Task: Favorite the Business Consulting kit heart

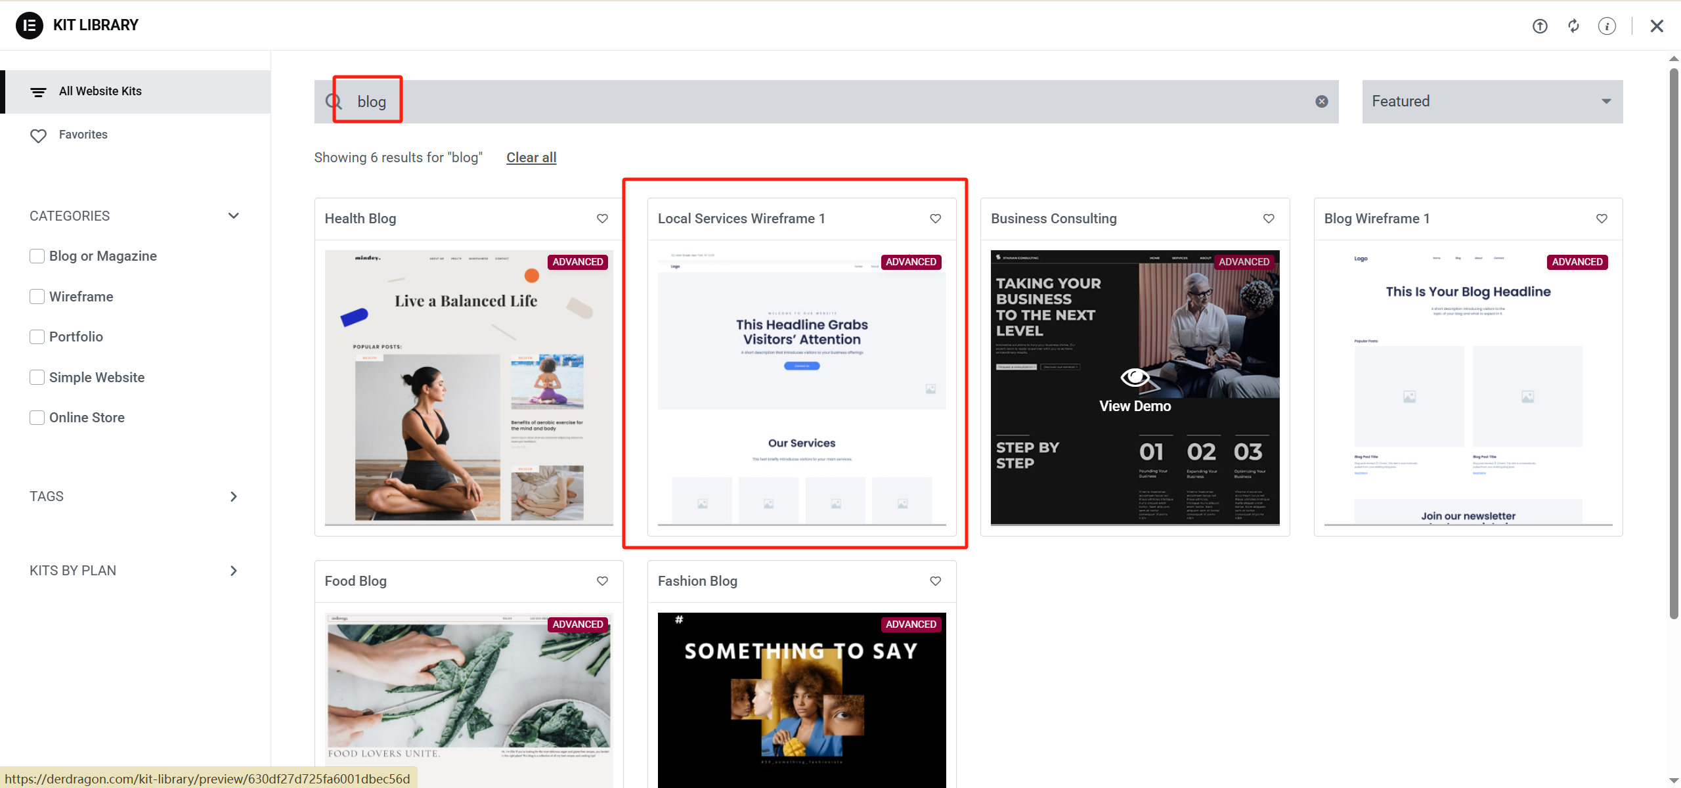Action: pyautogui.click(x=1269, y=219)
